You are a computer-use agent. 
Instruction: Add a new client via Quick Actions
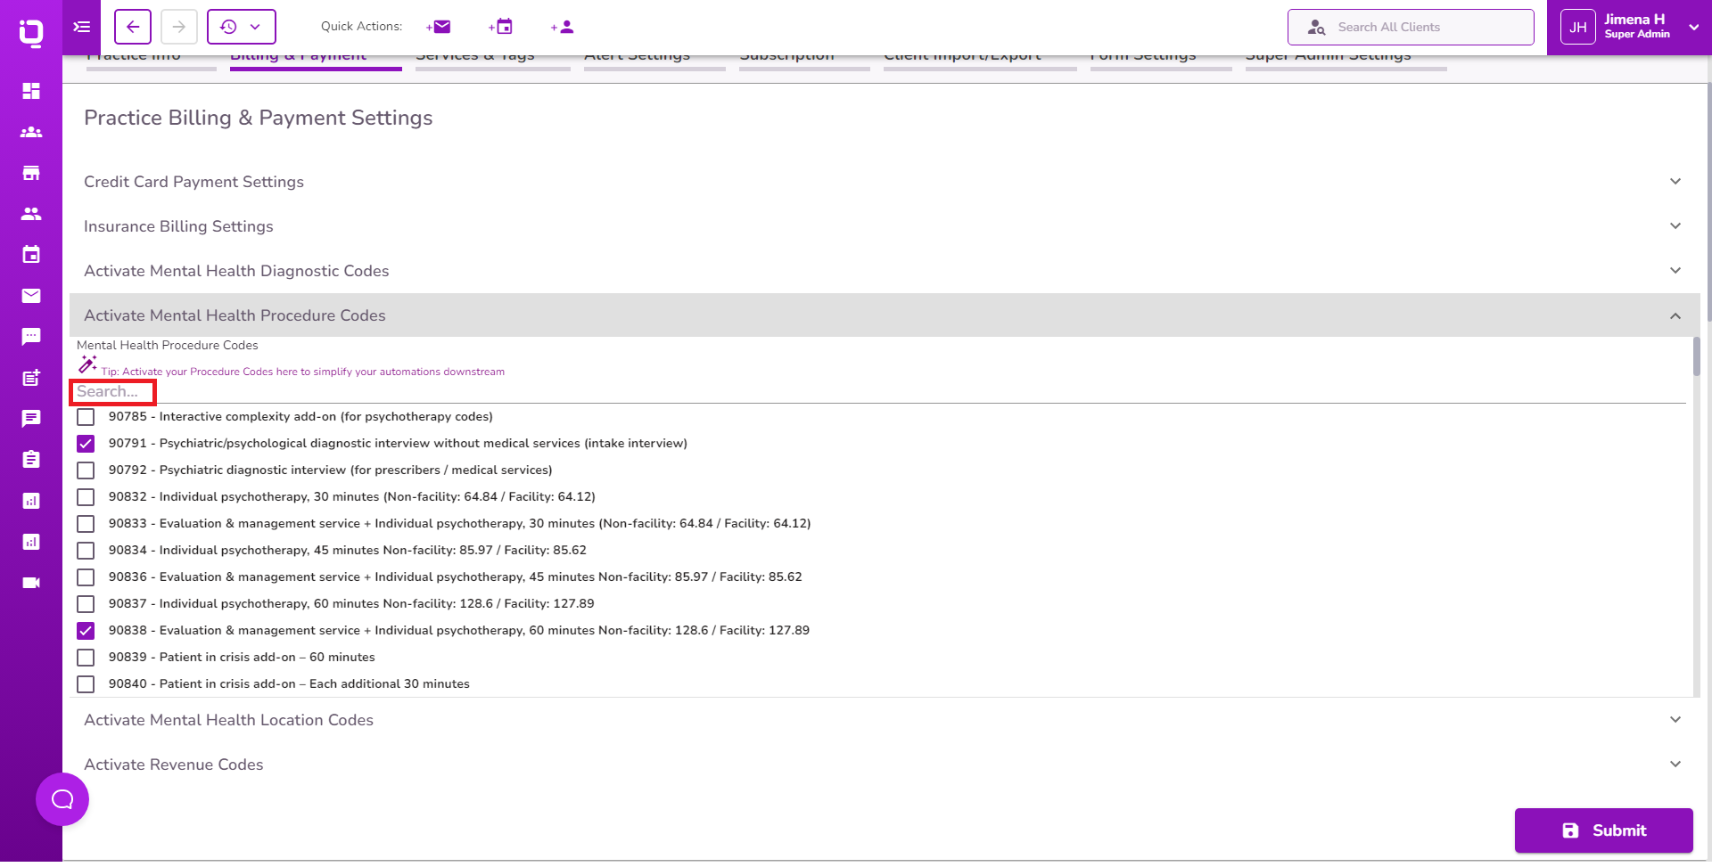(x=562, y=27)
